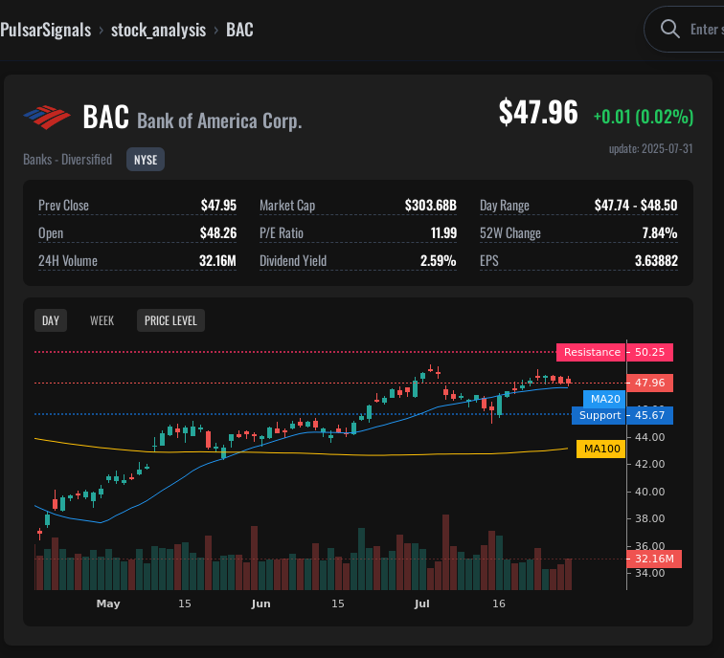
Task: Click the 44.00 price axis tick
Action: coord(649,437)
